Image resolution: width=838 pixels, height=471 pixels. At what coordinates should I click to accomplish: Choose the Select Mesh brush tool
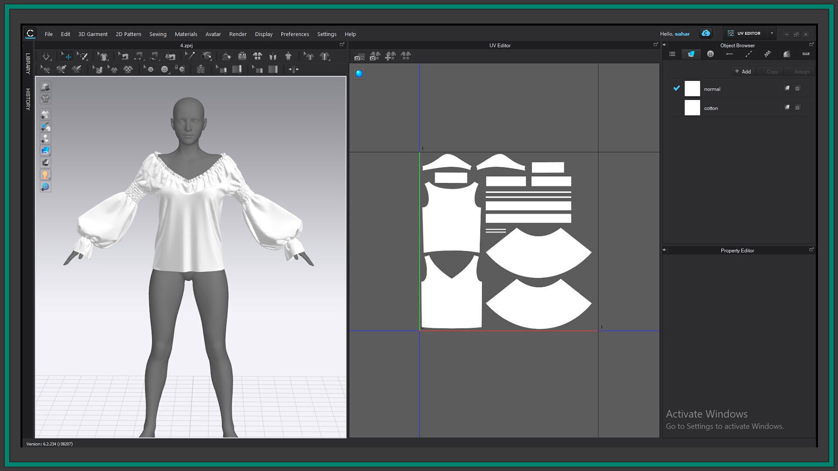[x=82, y=56]
